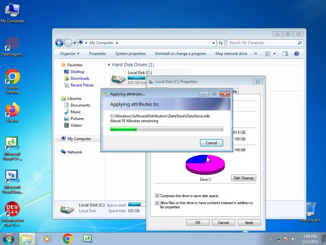Click the taskbar clock and date
This screenshot has height=245, width=326.
[x=310, y=239]
